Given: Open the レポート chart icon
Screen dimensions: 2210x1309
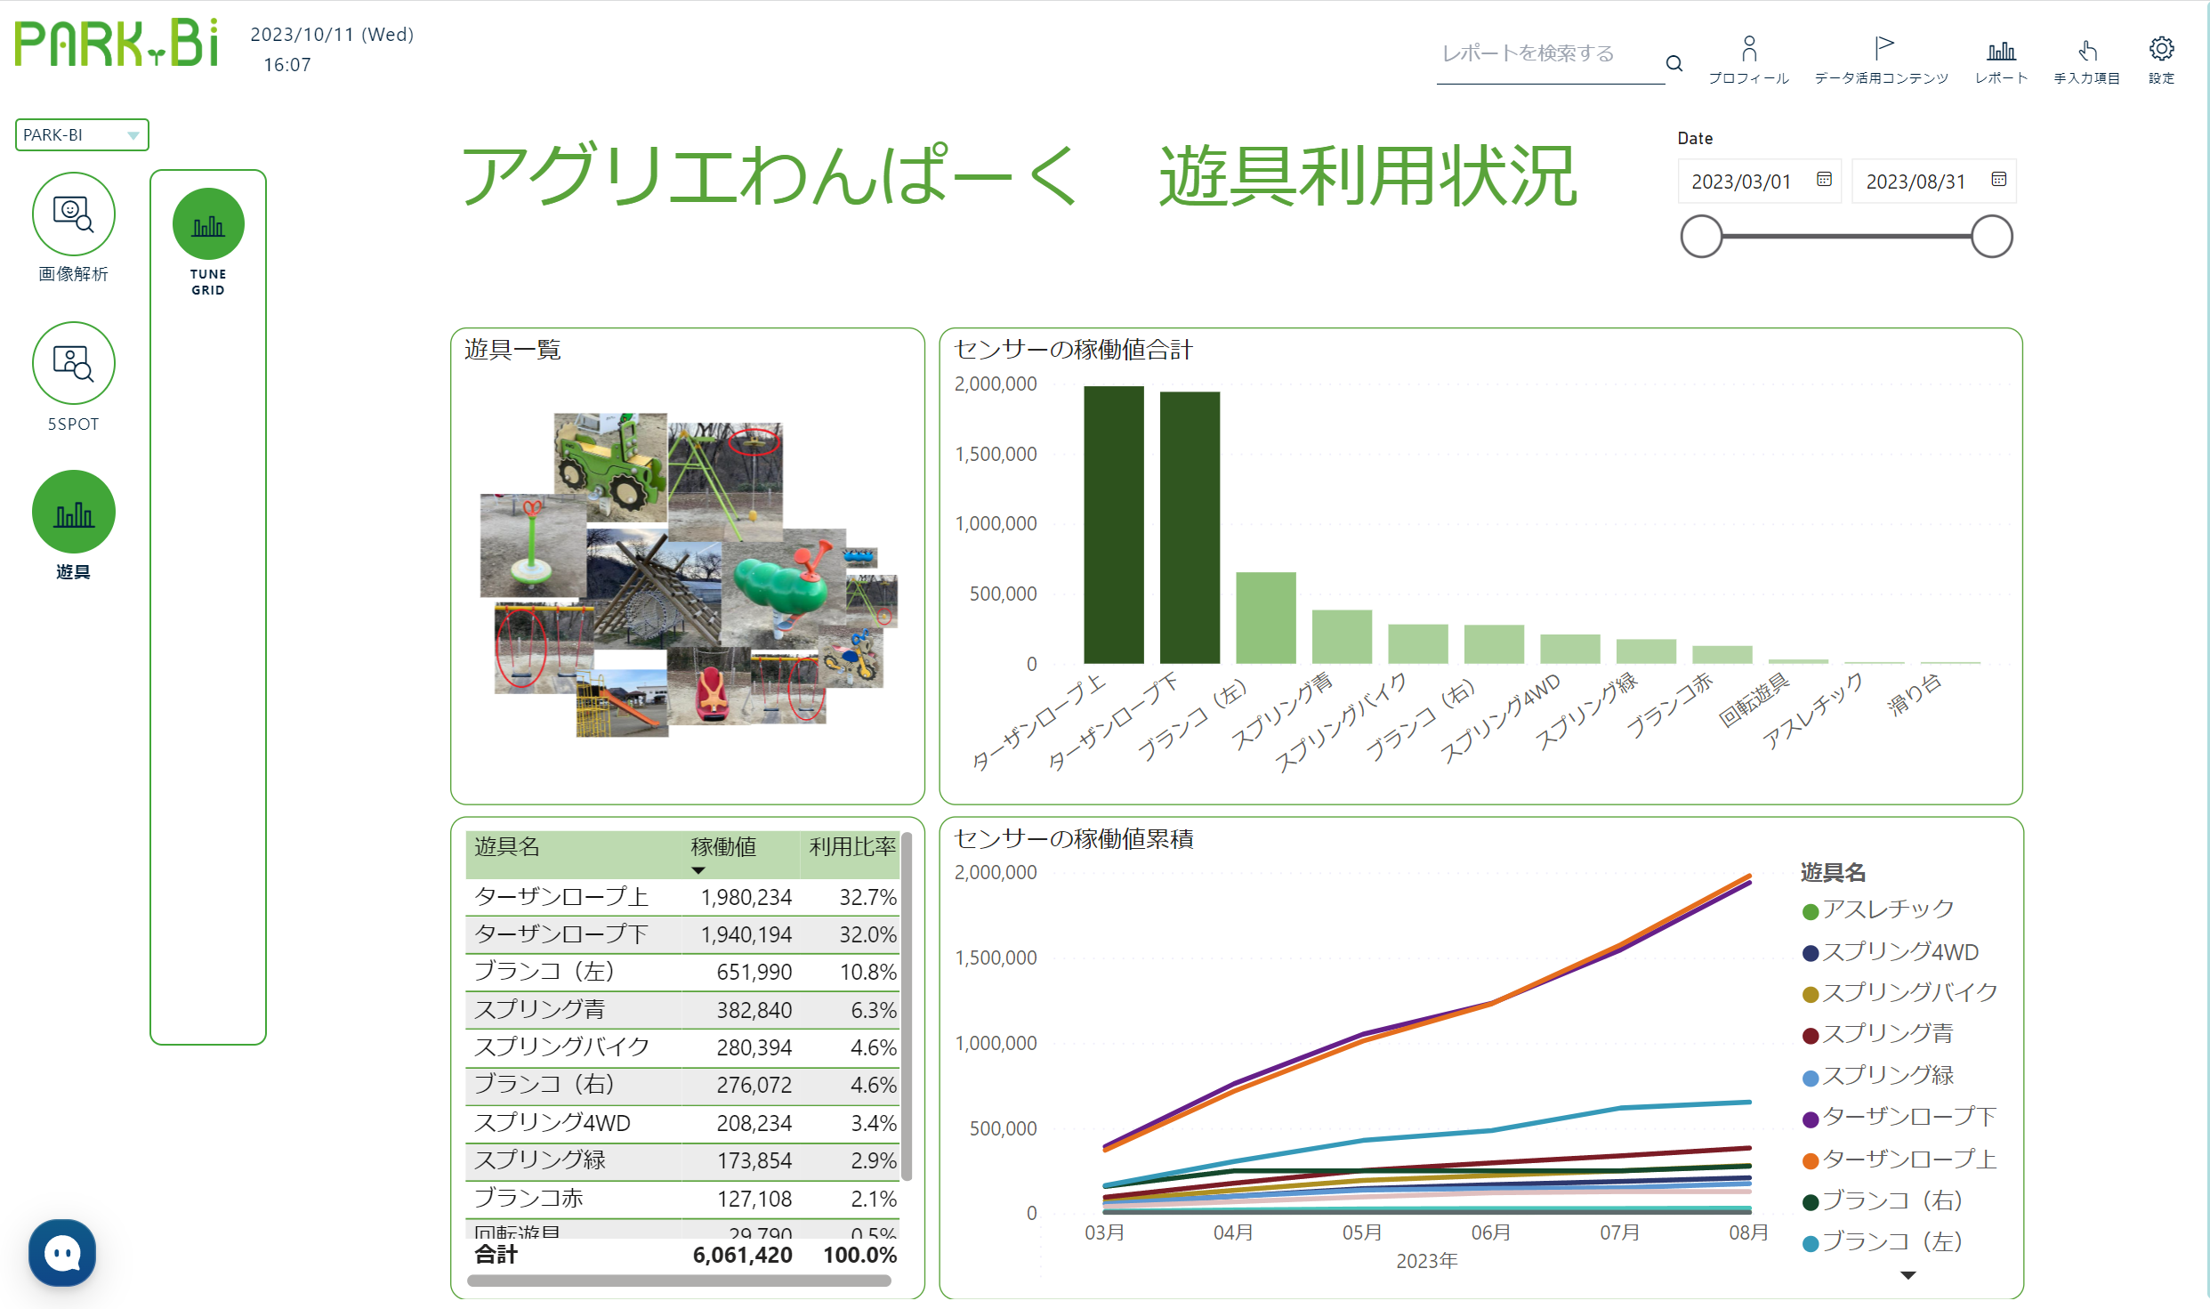Looking at the screenshot, I should 2001,51.
